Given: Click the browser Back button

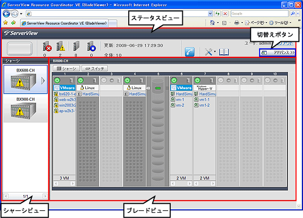Looking at the screenshot, I should 7,14.
